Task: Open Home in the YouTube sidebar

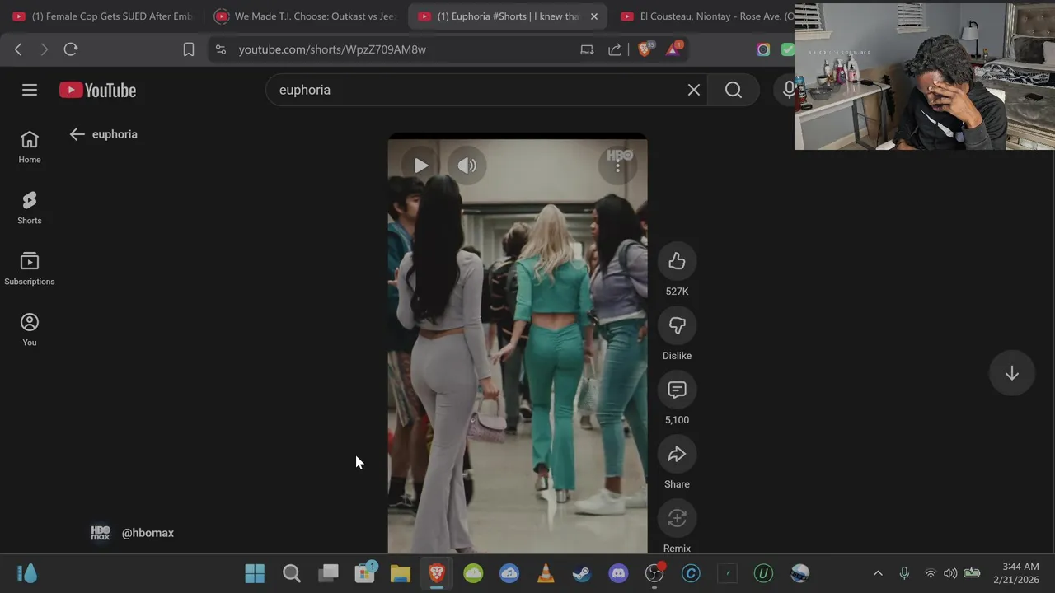Action: click(30, 147)
